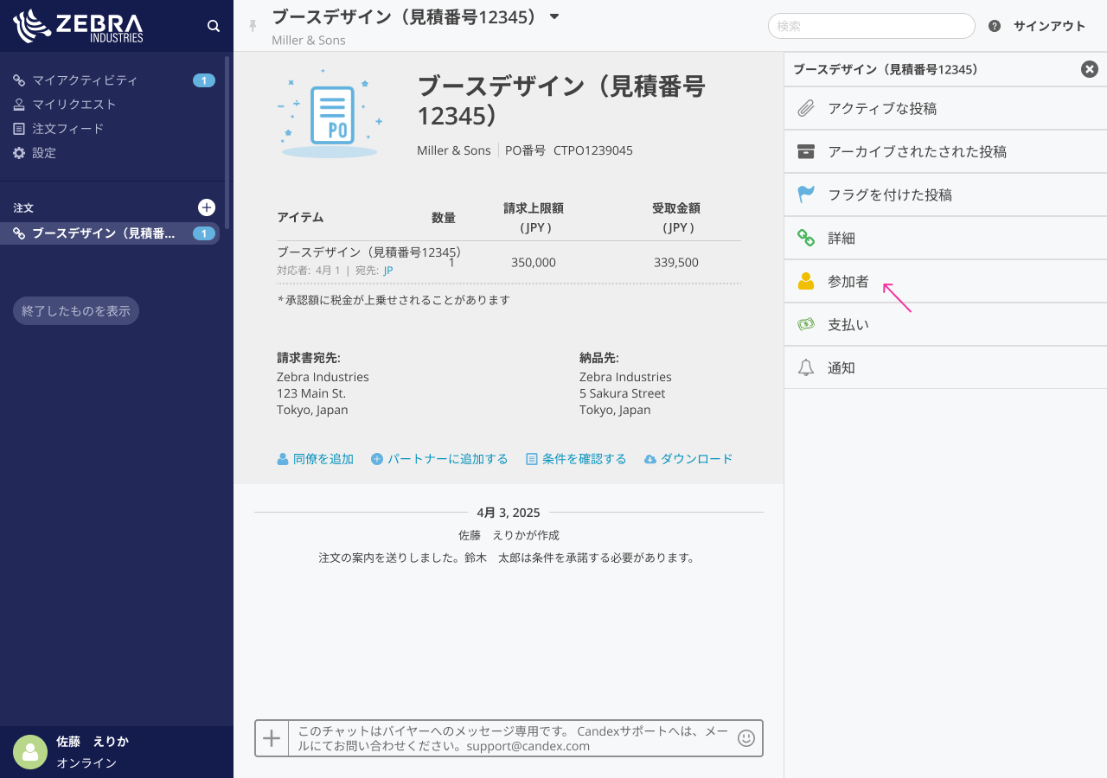Image resolution: width=1107 pixels, height=778 pixels.
Task: Select 参加者 in right panel
Action: 848,282
